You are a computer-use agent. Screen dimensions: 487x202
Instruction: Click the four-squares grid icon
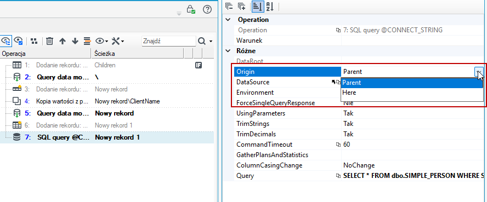[34, 41]
